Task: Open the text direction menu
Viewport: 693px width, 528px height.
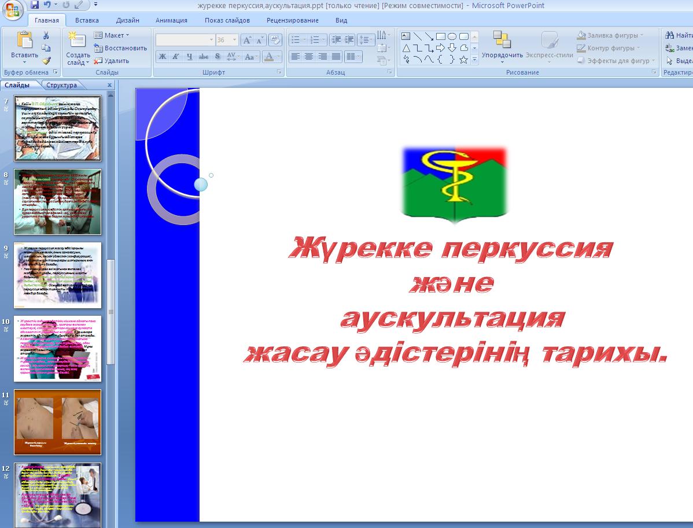Action: click(383, 35)
